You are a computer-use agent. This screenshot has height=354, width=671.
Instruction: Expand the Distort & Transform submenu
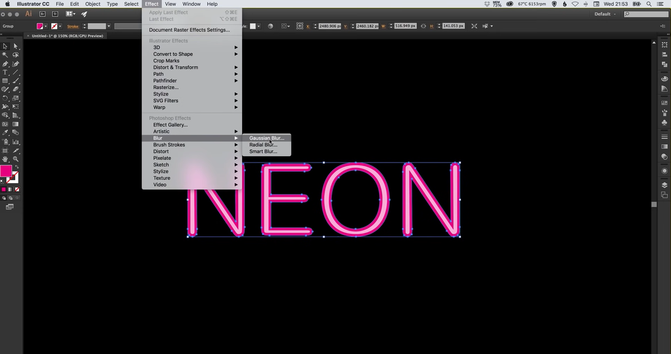pyautogui.click(x=192, y=67)
